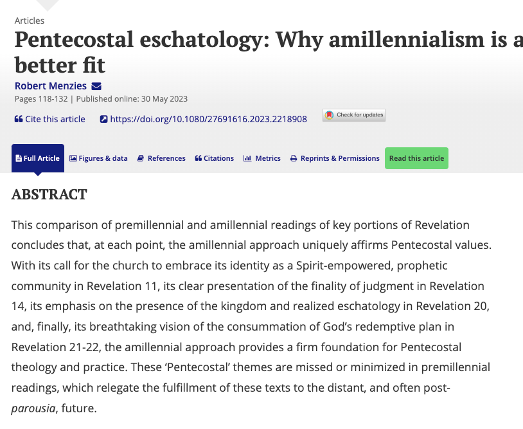This screenshot has height=429, width=523.
Task: Click the bar chart icon for Metrics
Action: [x=247, y=158]
